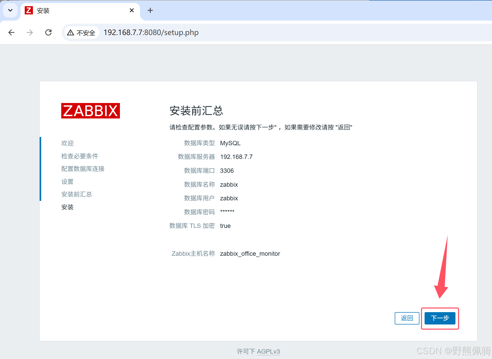Select 设置 step in sidebar
Image resolution: width=492 pixels, height=359 pixels.
[x=67, y=182]
